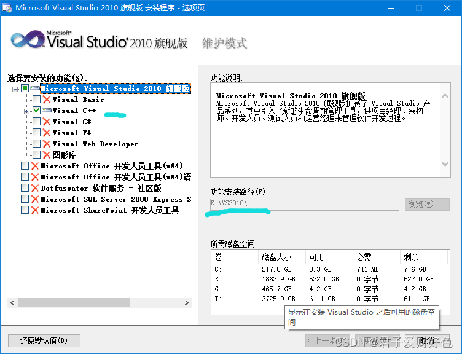
Task: Toggle the Microsoft Visual Studio 2010 root checkbox
Action: 25,88
